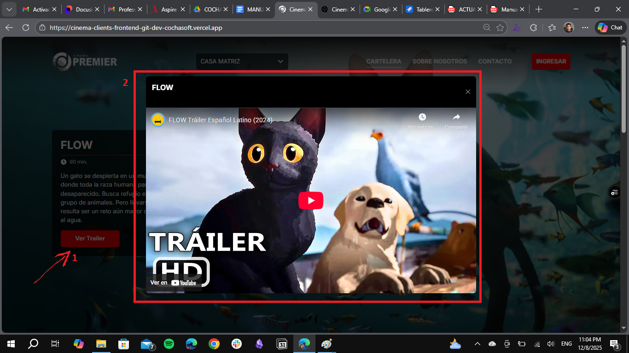This screenshot has width=629, height=353.
Task: Play the FLOW trailer video
Action: (311, 200)
